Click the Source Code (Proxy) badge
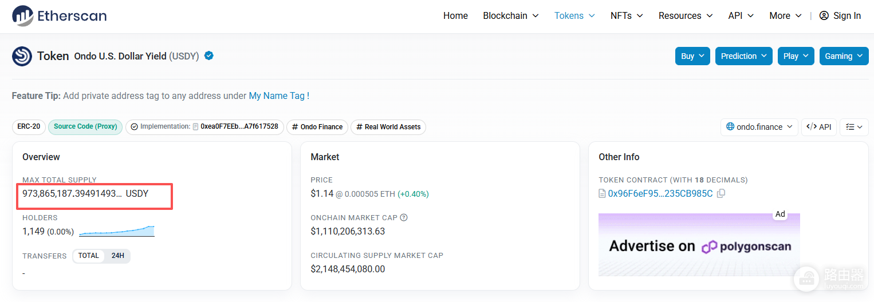 click(x=85, y=126)
